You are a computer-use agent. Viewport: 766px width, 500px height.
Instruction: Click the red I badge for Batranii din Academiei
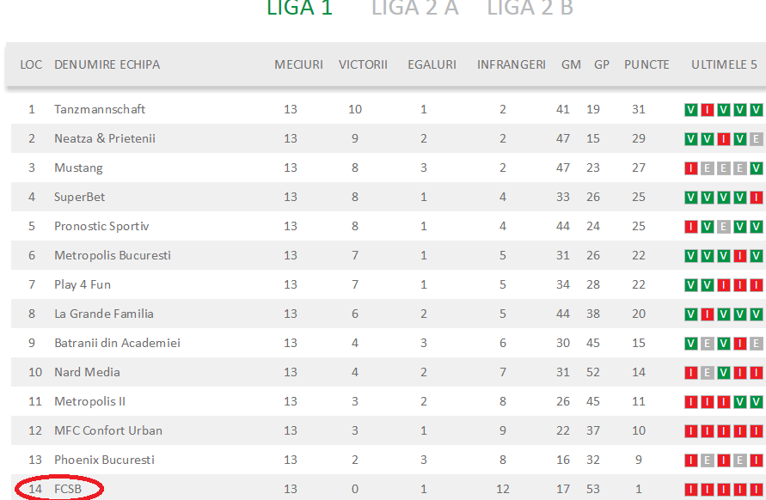point(739,344)
